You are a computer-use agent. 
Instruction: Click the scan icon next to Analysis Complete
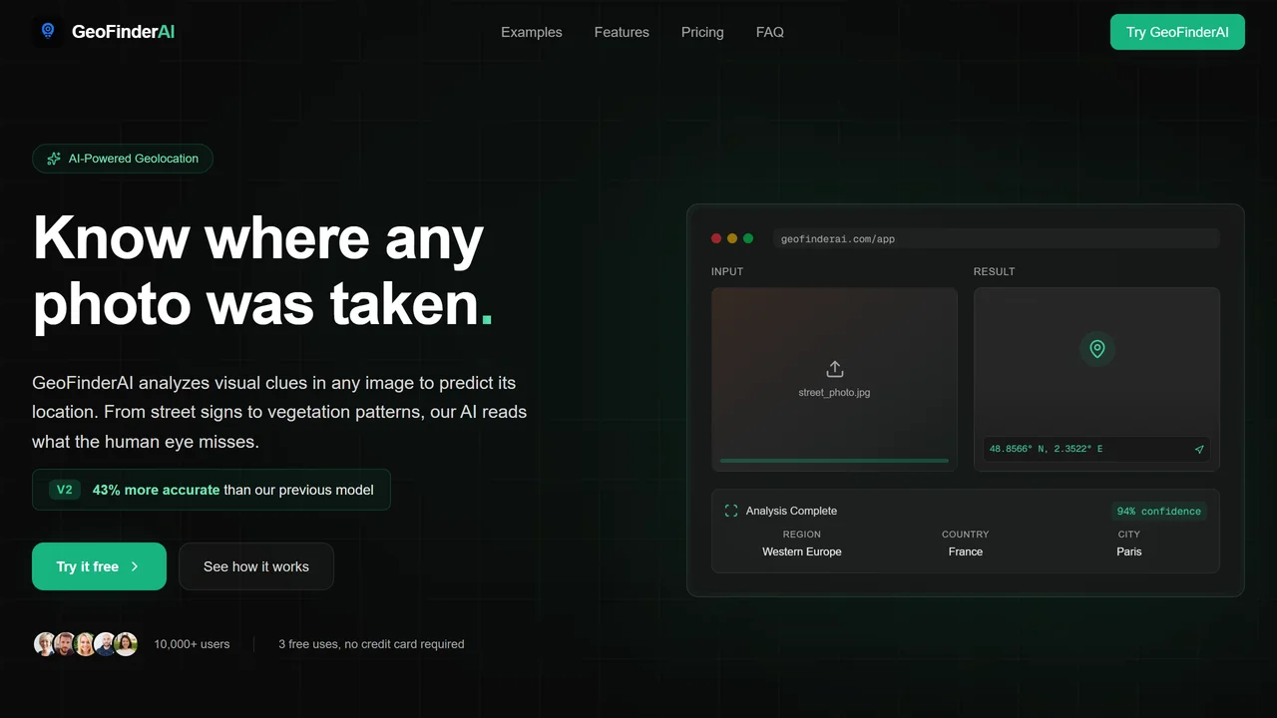tap(731, 511)
